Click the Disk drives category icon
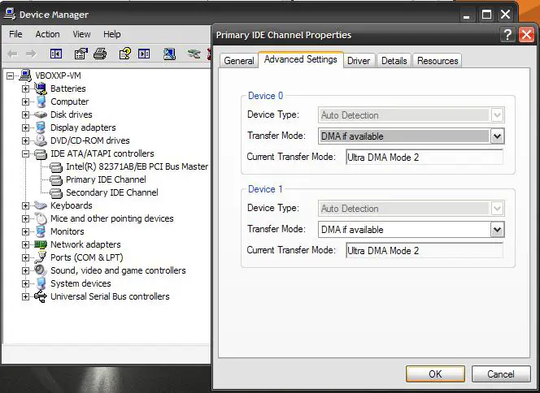Viewport: 540px width, 393px height. pos(41,114)
